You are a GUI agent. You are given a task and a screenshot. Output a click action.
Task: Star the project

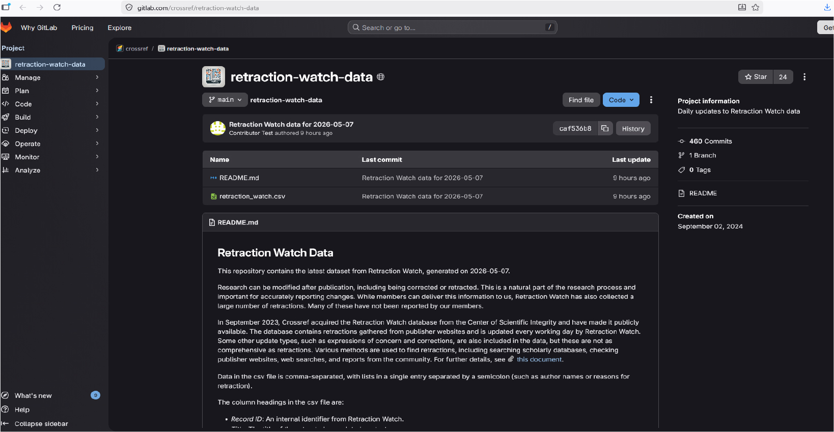[756, 77]
